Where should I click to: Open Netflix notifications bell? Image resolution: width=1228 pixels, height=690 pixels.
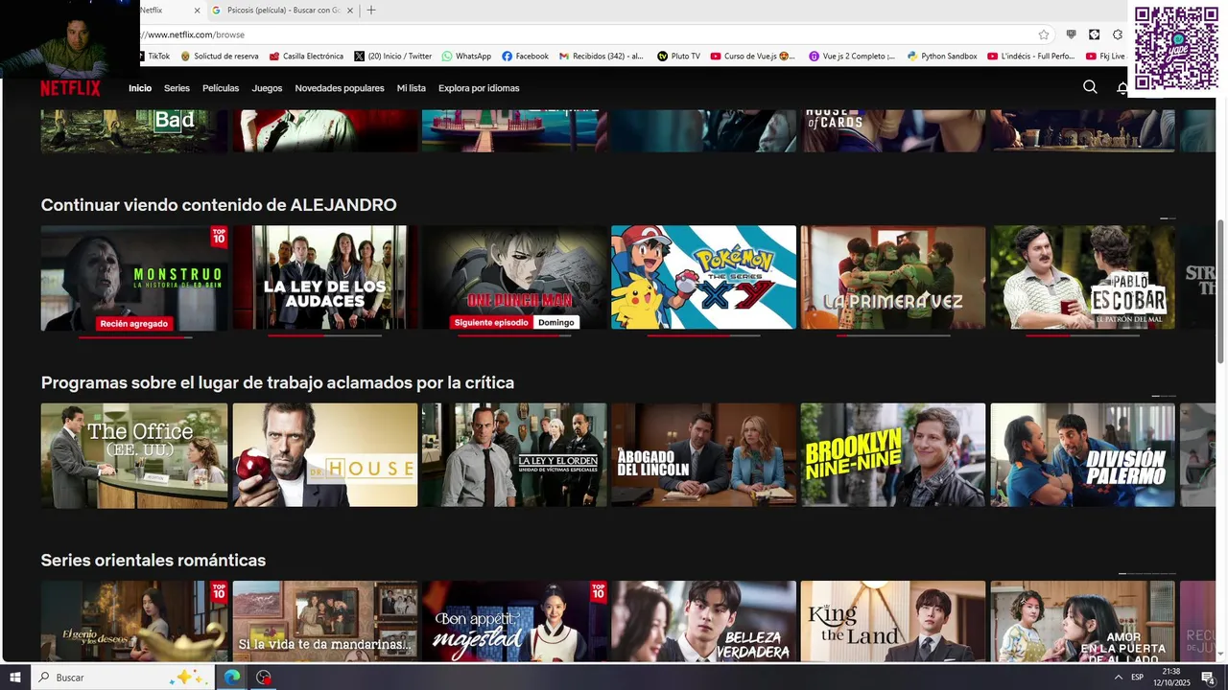click(1122, 88)
